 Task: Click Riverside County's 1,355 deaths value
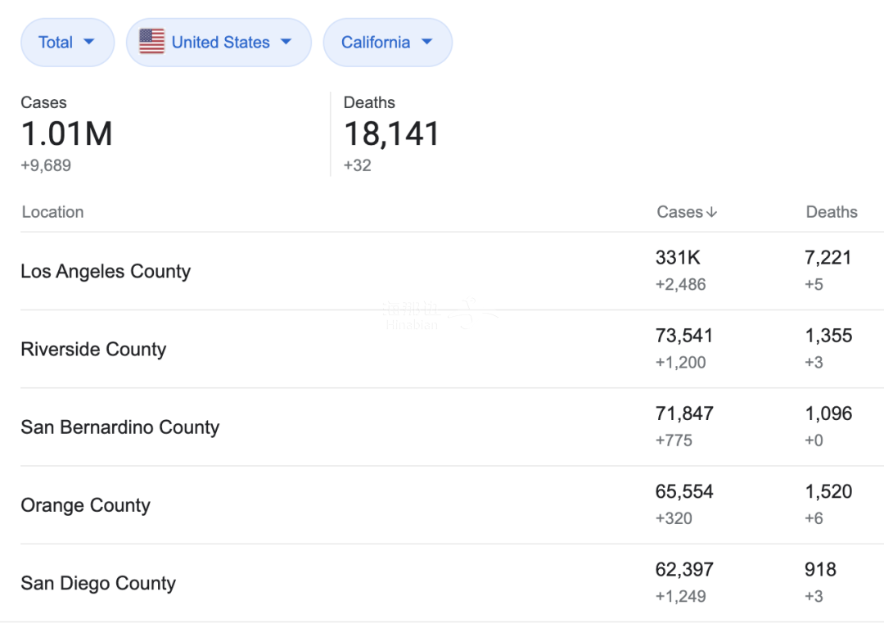828,336
